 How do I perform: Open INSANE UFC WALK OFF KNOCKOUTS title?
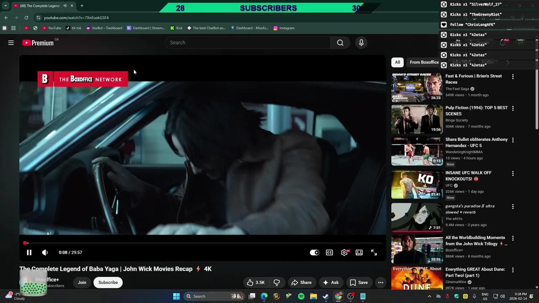(x=468, y=176)
